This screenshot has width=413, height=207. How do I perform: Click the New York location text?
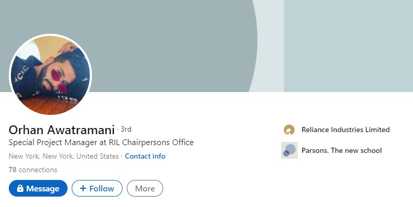[x=64, y=156]
